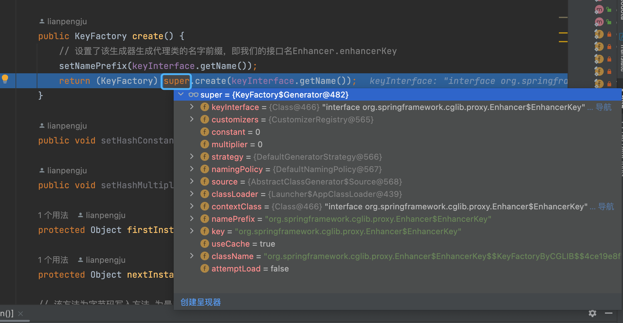Close the n()] debugger tab
This screenshot has width=623, height=323.
(x=21, y=314)
